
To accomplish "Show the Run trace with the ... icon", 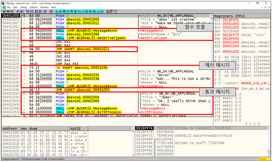I will click(98, 11).
